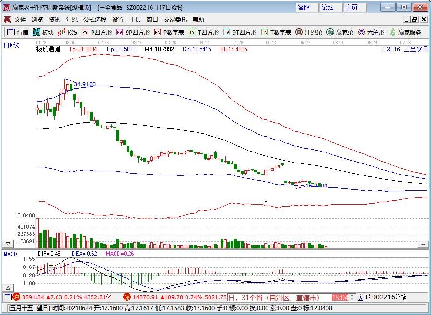This screenshot has height=315, width=431.
Task: Click the application icon in the title bar
Action: point(7,7)
